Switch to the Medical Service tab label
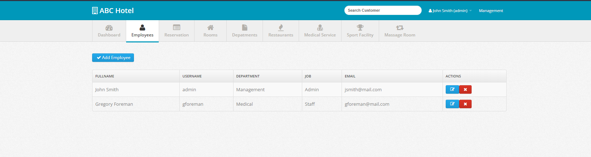 point(320,35)
